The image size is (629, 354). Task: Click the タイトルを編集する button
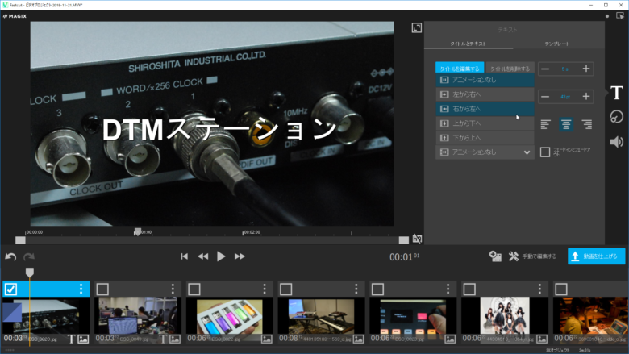pyautogui.click(x=460, y=69)
